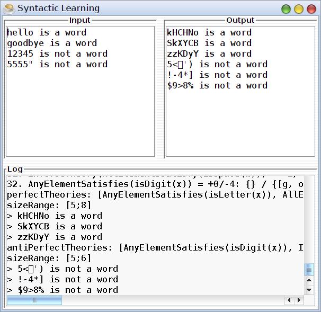This screenshot has height=312, width=321.
Task: Click the Java coffee cup title icon
Action: (8, 8)
